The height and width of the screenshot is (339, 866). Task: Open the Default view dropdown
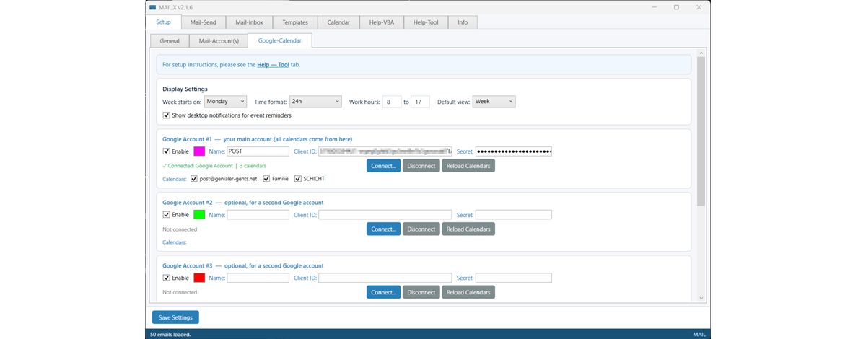(494, 102)
